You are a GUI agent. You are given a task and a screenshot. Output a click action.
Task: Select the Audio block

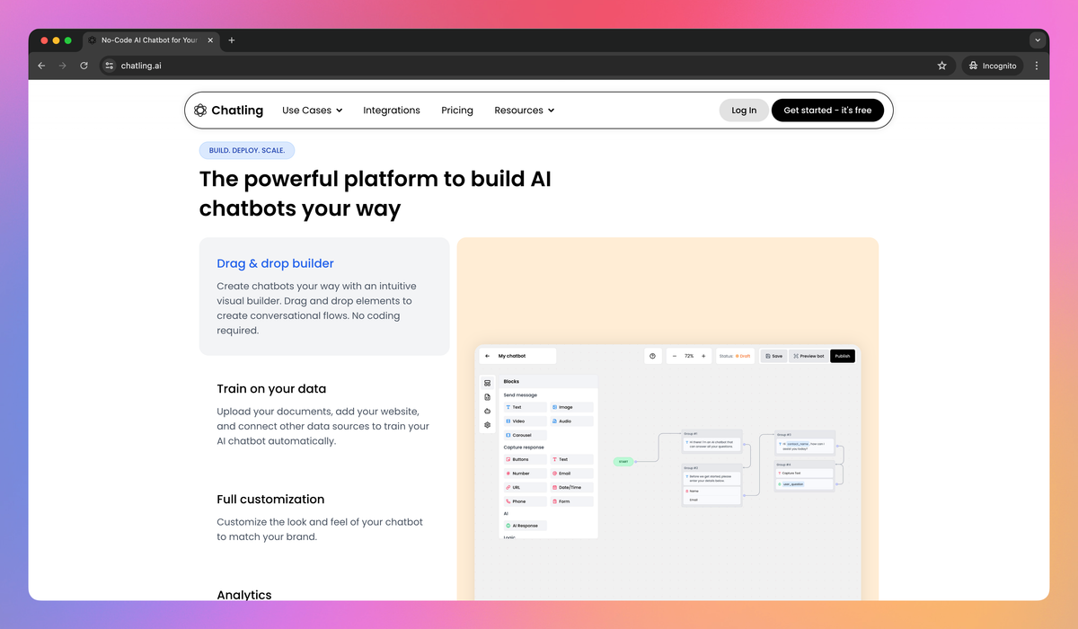click(x=572, y=421)
